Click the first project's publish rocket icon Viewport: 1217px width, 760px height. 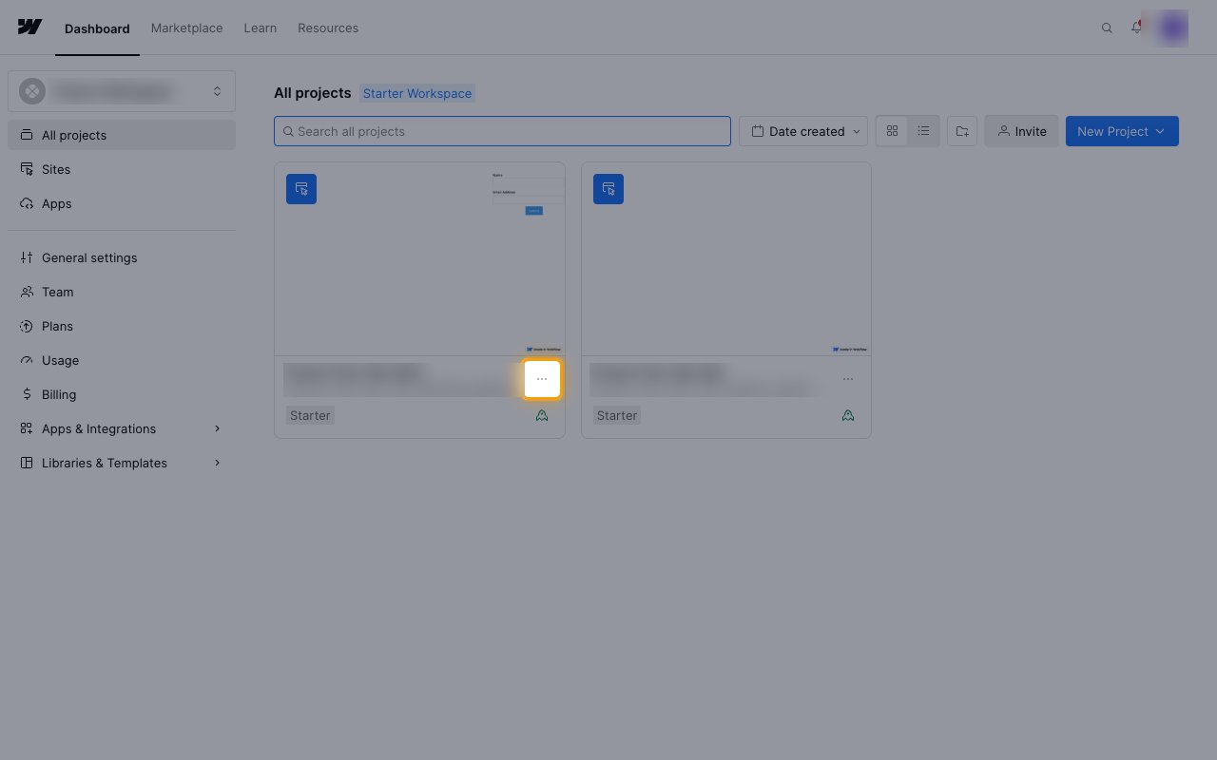[x=542, y=415]
